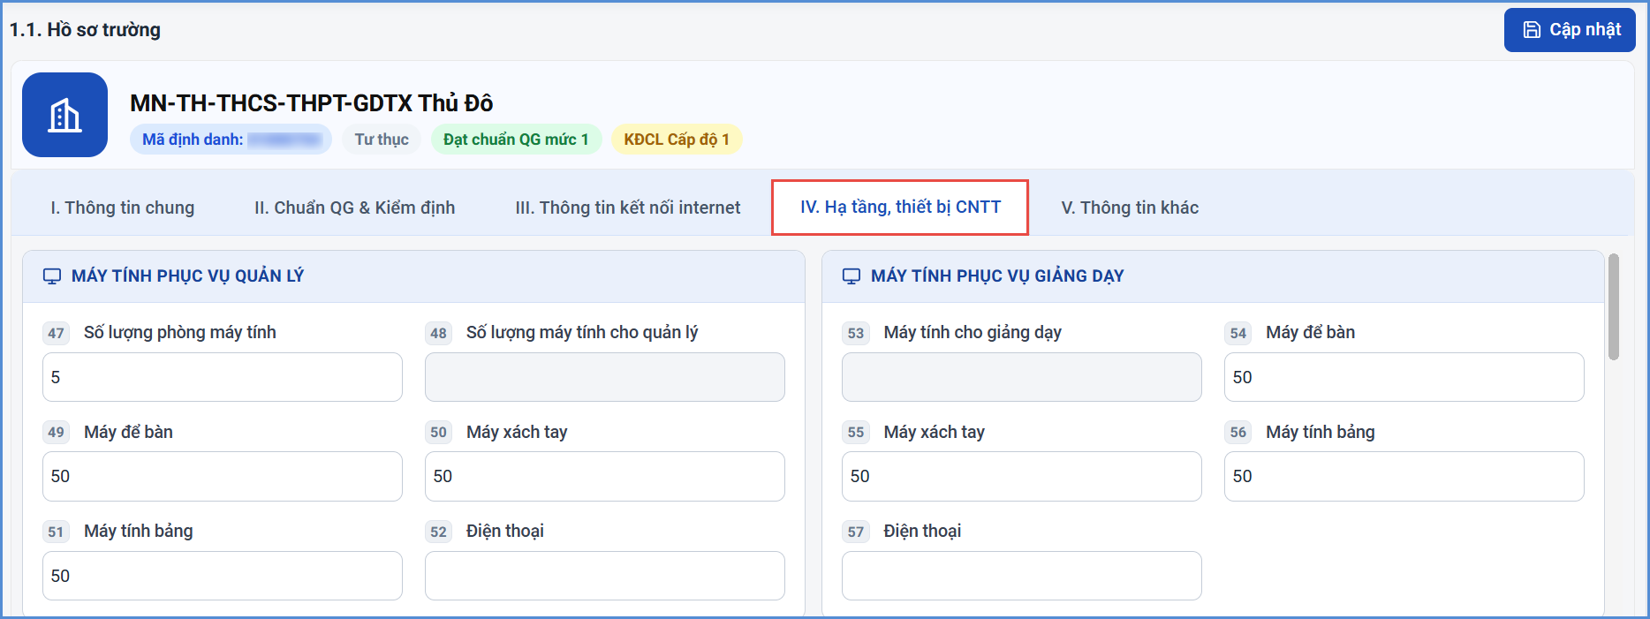Screen dimensions: 1650x619
Task: Open the V. Thông tin khác tab
Action: [1130, 208]
